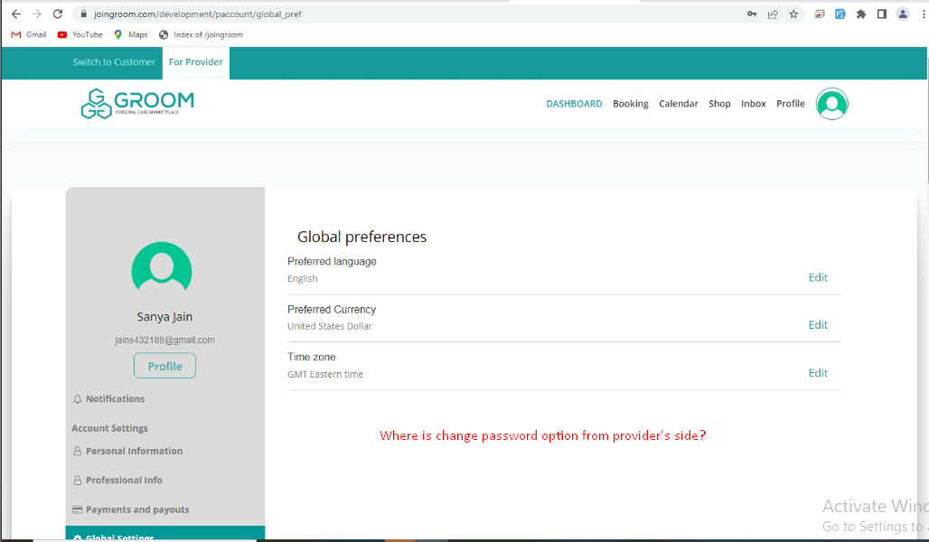Select the For Provider tab
929x542 pixels.
(195, 62)
